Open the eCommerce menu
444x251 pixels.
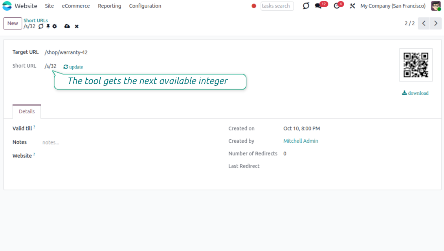click(x=76, y=6)
